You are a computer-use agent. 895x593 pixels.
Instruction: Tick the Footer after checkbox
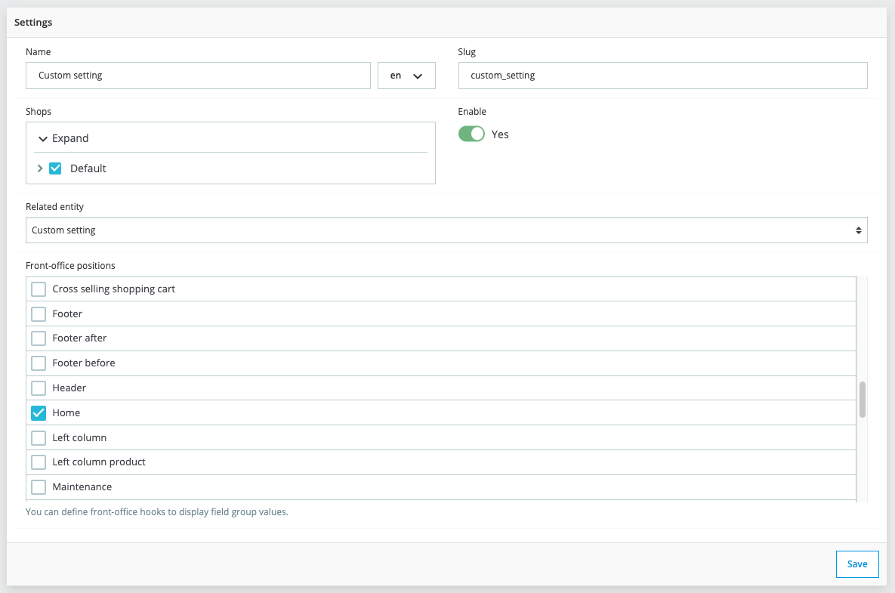[x=39, y=338]
